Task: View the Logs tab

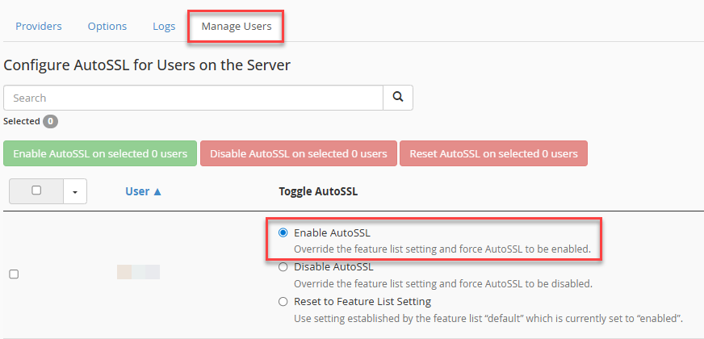Action: coord(164,27)
